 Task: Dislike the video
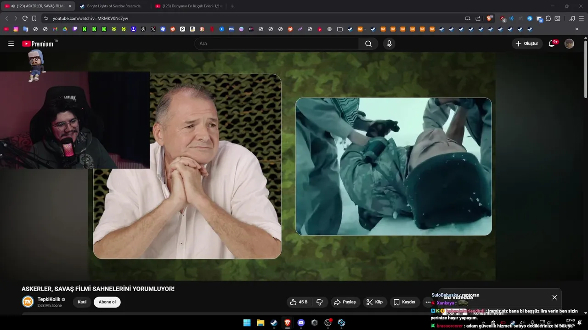click(x=320, y=302)
